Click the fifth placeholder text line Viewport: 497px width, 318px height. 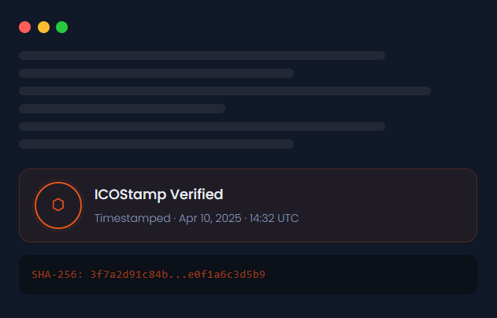pyautogui.click(x=202, y=126)
